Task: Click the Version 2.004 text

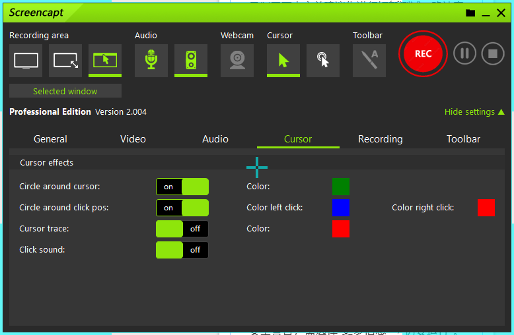Action: [121, 112]
